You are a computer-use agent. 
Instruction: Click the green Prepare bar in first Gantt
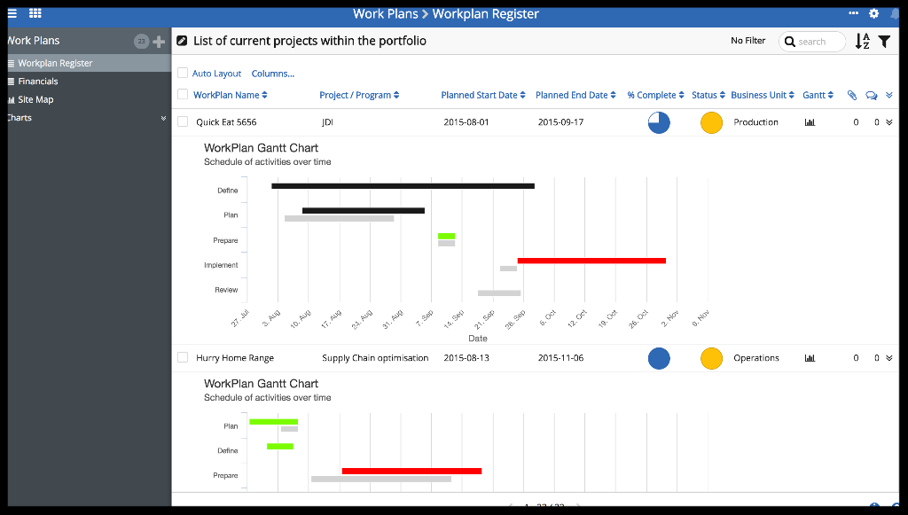point(447,236)
